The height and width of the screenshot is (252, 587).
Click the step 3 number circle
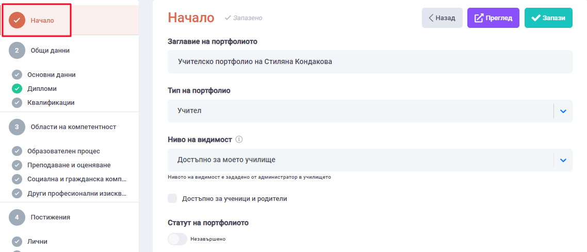point(17,127)
